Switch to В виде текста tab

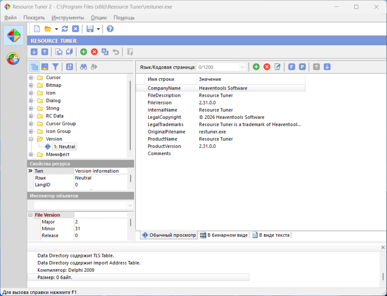click(271, 235)
